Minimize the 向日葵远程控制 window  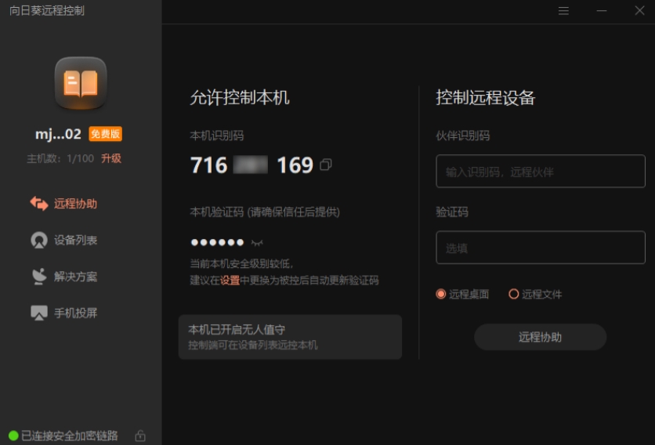tap(602, 11)
